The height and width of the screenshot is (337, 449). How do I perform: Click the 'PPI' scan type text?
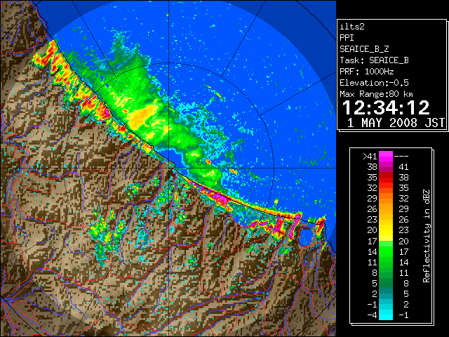click(x=347, y=38)
